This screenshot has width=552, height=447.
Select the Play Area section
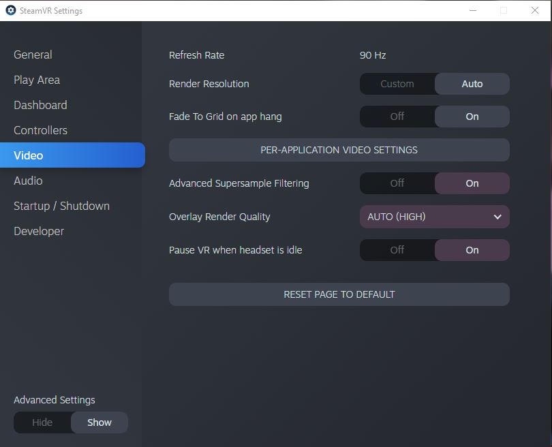point(37,80)
